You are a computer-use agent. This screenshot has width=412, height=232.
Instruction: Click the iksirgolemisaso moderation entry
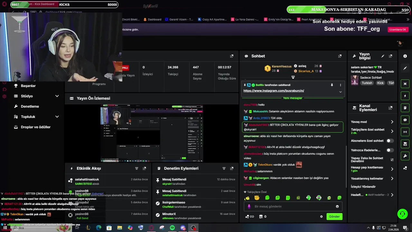[x=195, y=205]
